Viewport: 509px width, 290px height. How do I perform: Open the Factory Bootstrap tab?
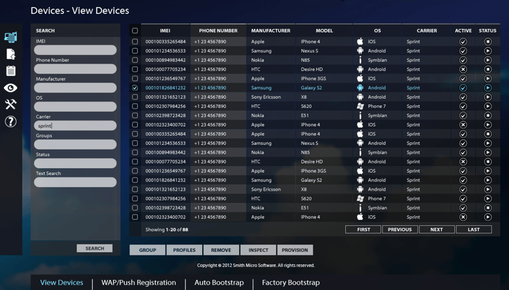(291, 283)
